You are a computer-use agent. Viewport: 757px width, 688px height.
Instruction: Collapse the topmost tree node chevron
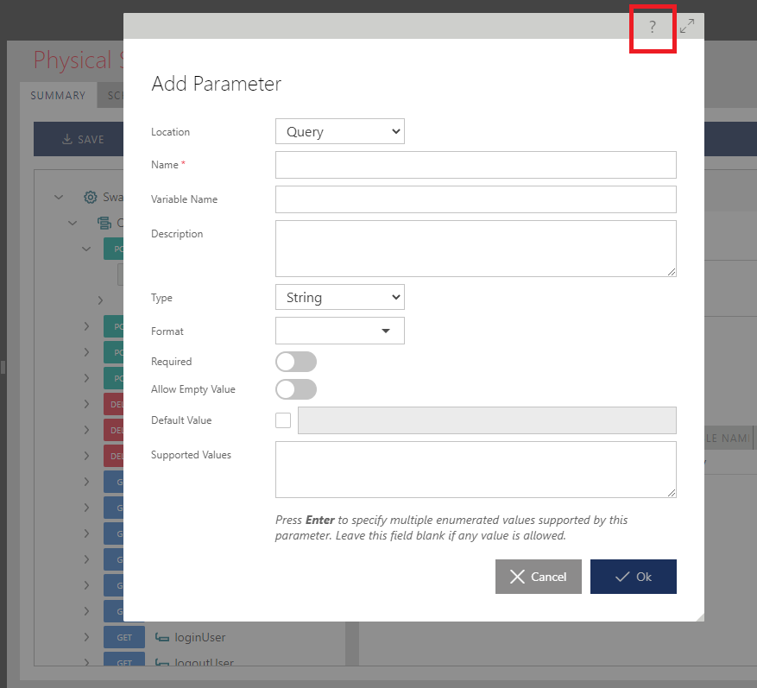click(x=59, y=197)
